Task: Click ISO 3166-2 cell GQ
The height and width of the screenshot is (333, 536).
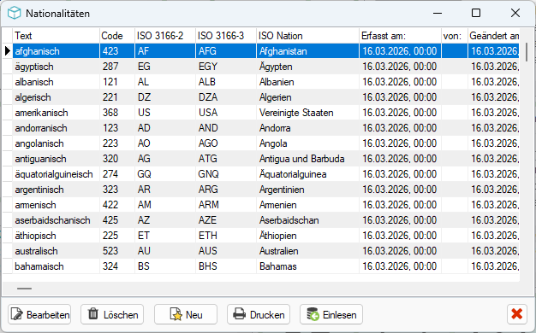Action: [x=165, y=174]
